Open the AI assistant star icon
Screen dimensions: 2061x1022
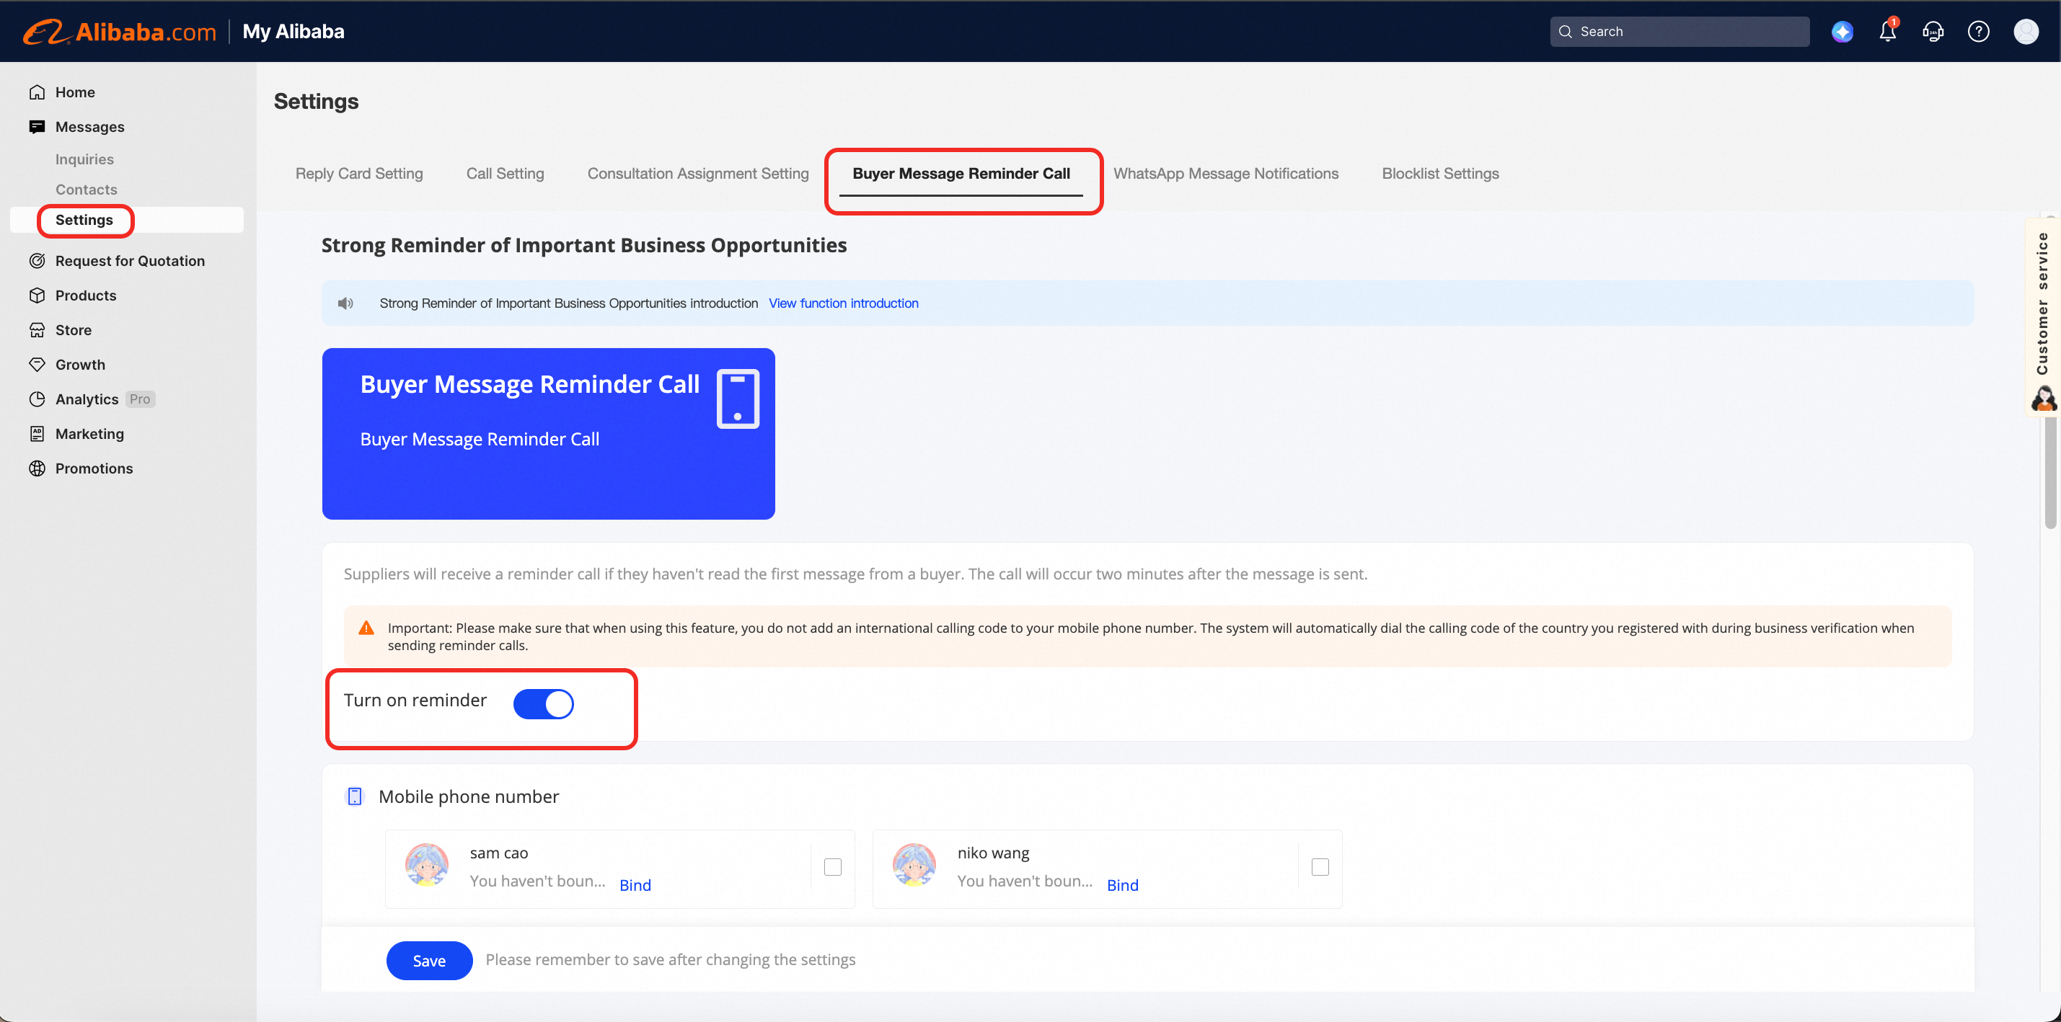pyautogui.click(x=1842, y=32)
